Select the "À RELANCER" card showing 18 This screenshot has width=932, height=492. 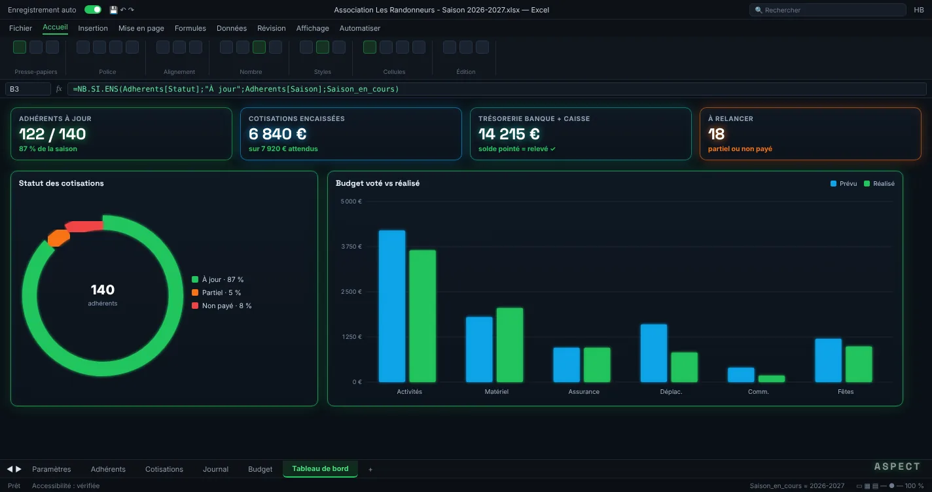pyautogui.click(x=810, y=134)
